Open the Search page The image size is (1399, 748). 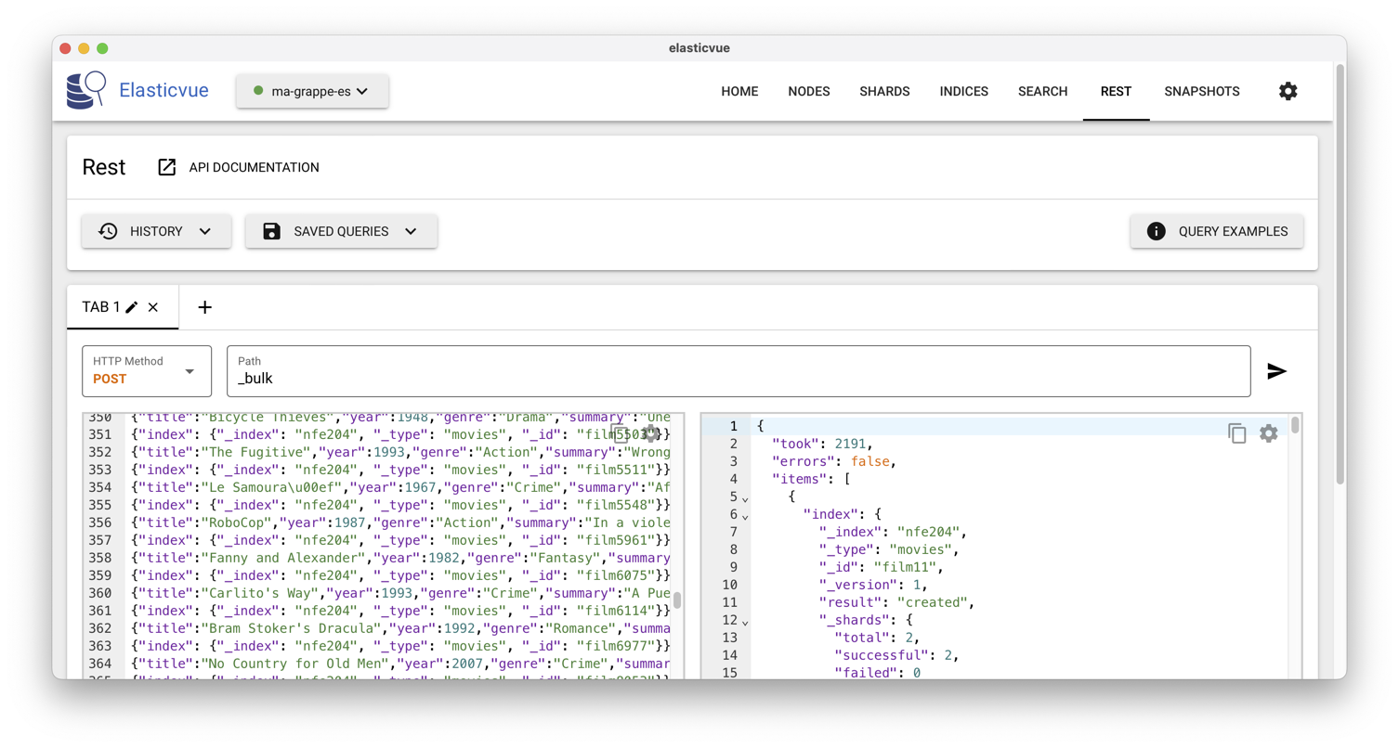coord(1043,91)
